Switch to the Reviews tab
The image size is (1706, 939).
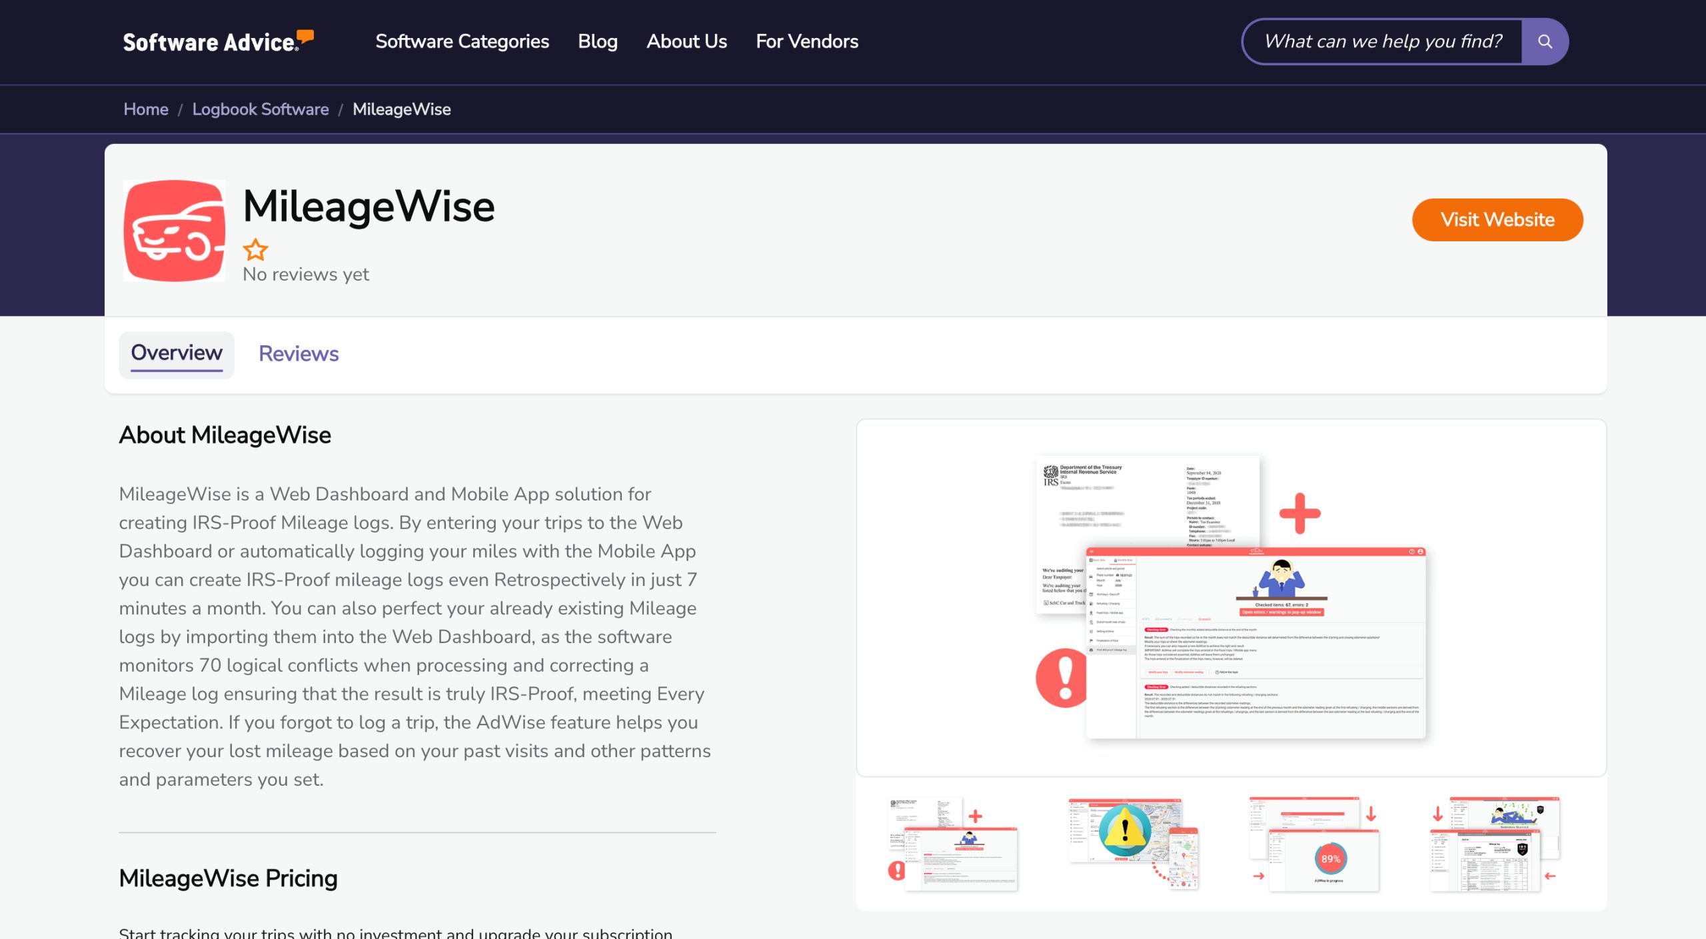click(298, 353)
